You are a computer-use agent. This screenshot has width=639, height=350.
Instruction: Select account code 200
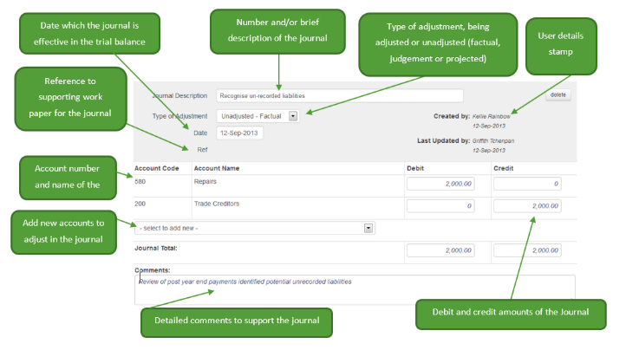click(x=140, y=204)
